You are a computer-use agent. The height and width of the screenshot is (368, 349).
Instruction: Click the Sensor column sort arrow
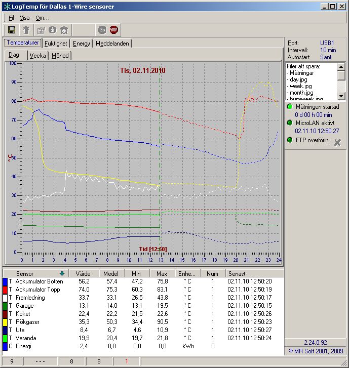coord(62,273)
